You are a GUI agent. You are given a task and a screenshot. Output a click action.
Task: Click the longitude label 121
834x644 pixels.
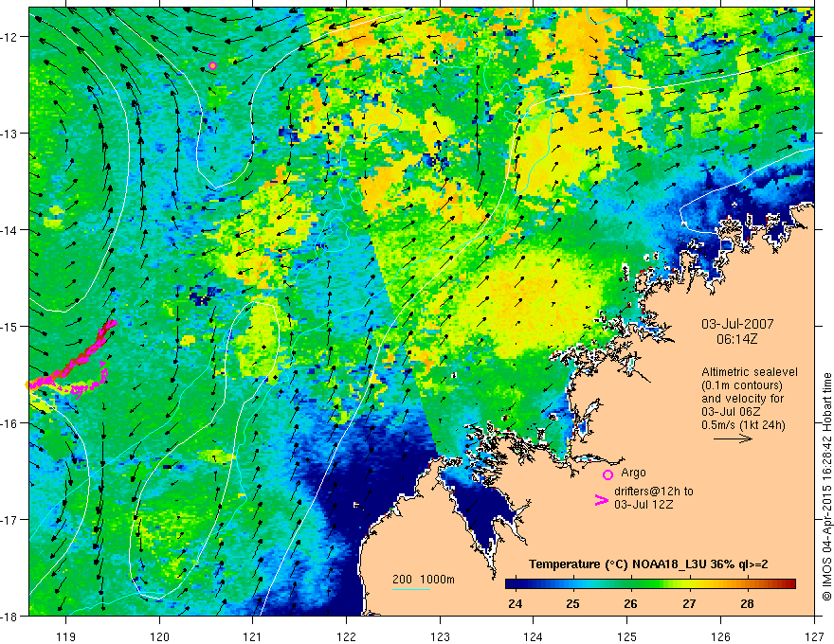[x=253, y=636]
